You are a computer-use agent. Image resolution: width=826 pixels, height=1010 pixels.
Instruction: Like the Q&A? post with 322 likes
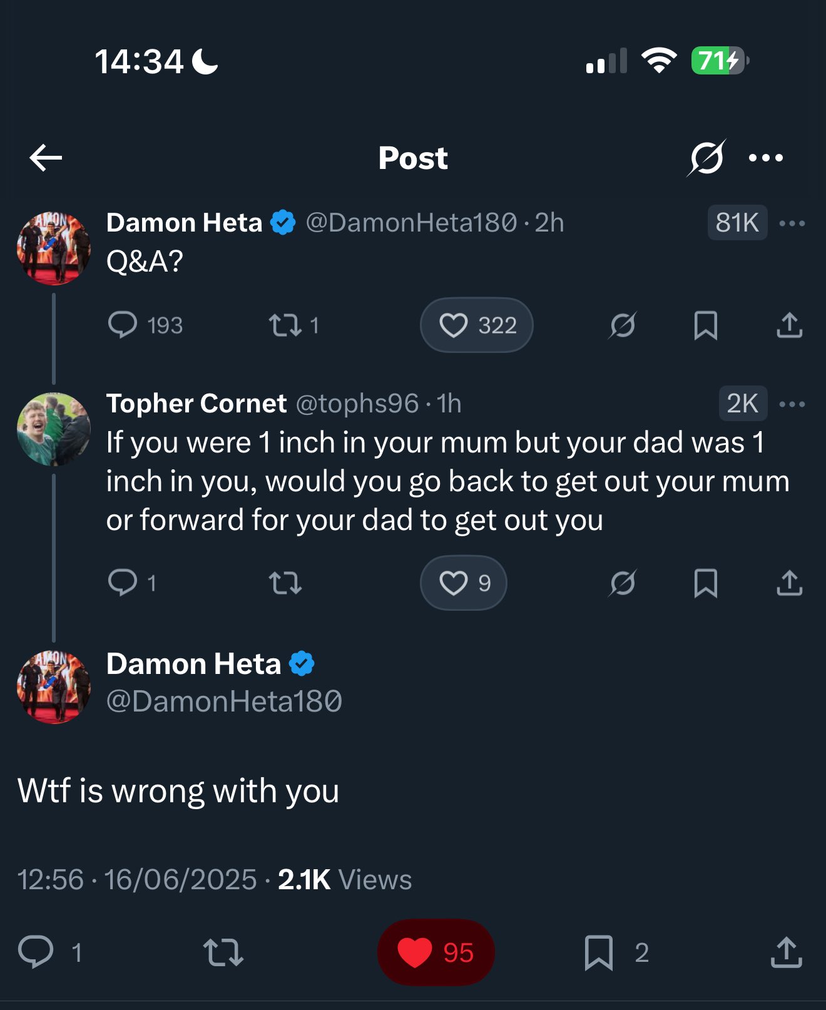tap(477, 325)
